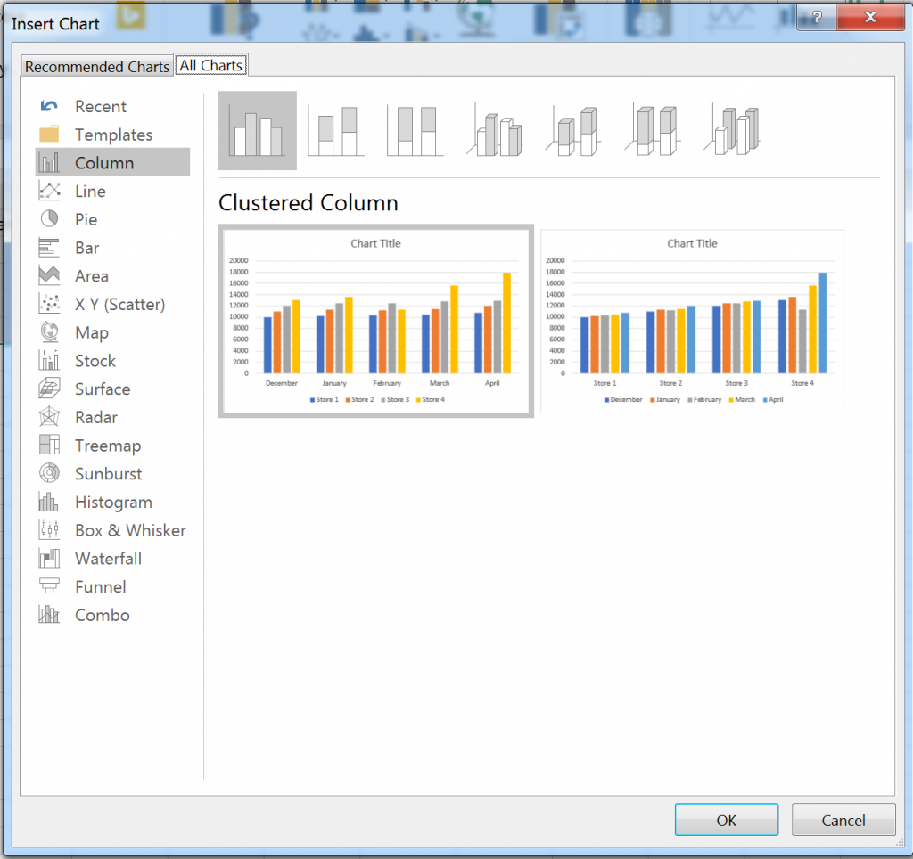Click the Templates folder icon

(x=49, y=134)
